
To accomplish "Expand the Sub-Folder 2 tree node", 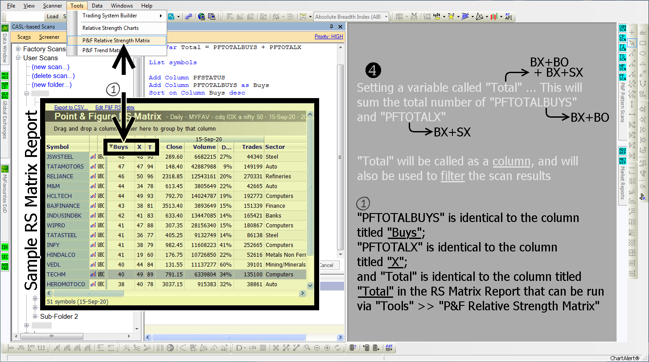I will 35,317.
